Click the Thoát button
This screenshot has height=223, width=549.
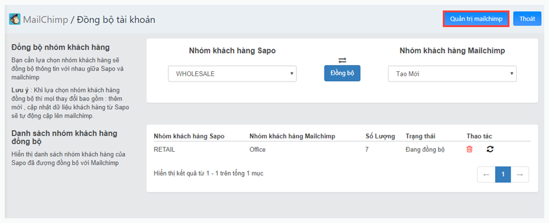(527, 19)
